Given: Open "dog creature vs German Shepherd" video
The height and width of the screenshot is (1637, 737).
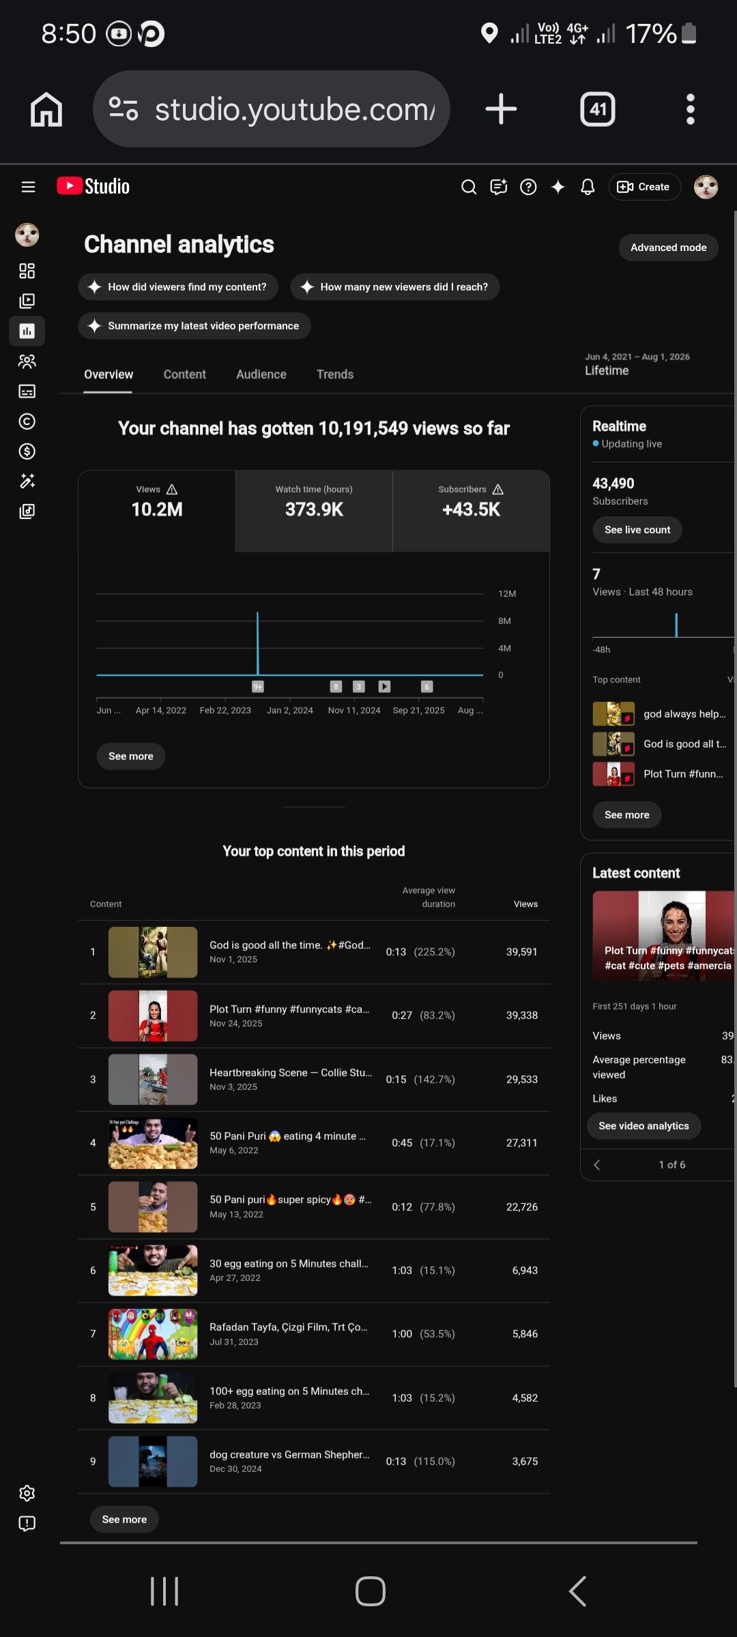Looking at the screenshot, I should coord(314,1462).
